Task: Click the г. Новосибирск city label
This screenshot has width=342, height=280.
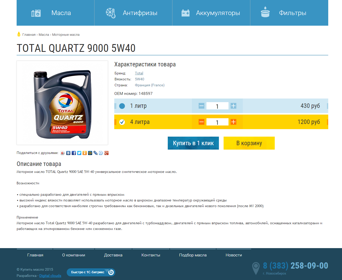Action: pyautogui.click(x=274, y=274)
